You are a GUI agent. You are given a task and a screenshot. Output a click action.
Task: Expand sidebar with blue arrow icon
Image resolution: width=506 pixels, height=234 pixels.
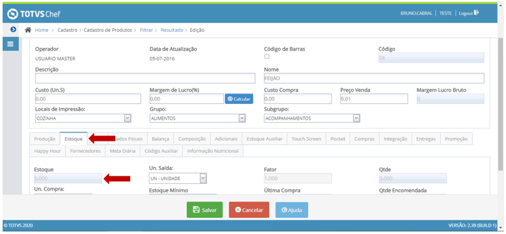(x=13, y=29)
